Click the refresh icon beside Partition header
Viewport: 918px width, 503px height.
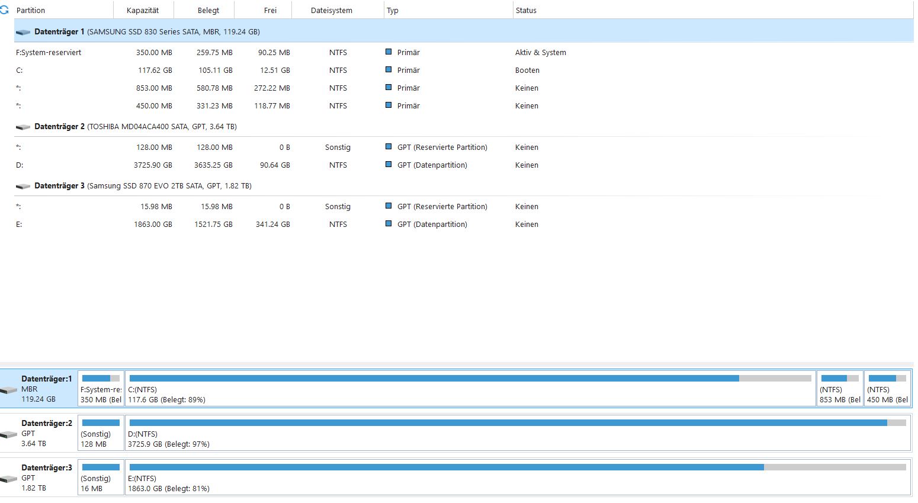click(x=4, y=10)
